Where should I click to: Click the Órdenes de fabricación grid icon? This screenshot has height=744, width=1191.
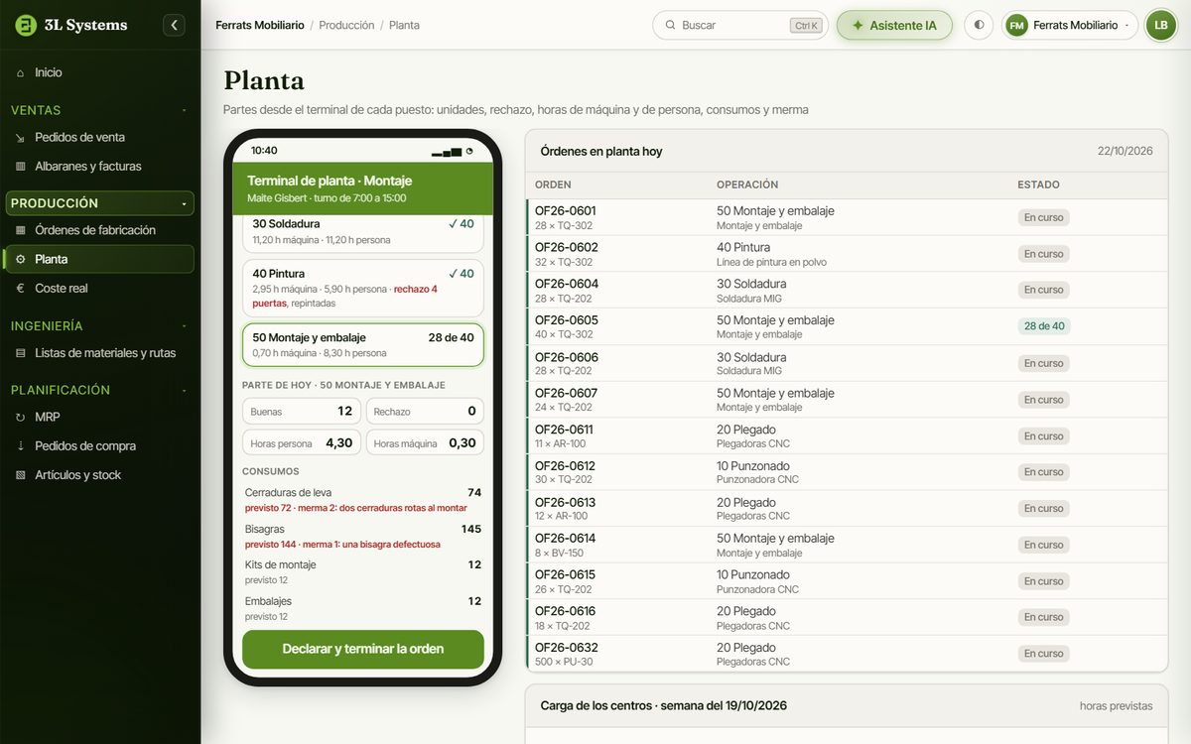tap(21, 230)
